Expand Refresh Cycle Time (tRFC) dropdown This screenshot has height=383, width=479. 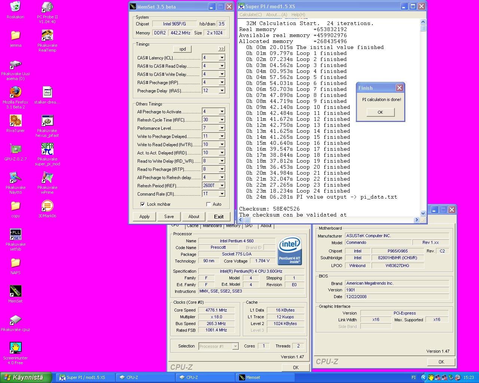[x=222, y=120]
